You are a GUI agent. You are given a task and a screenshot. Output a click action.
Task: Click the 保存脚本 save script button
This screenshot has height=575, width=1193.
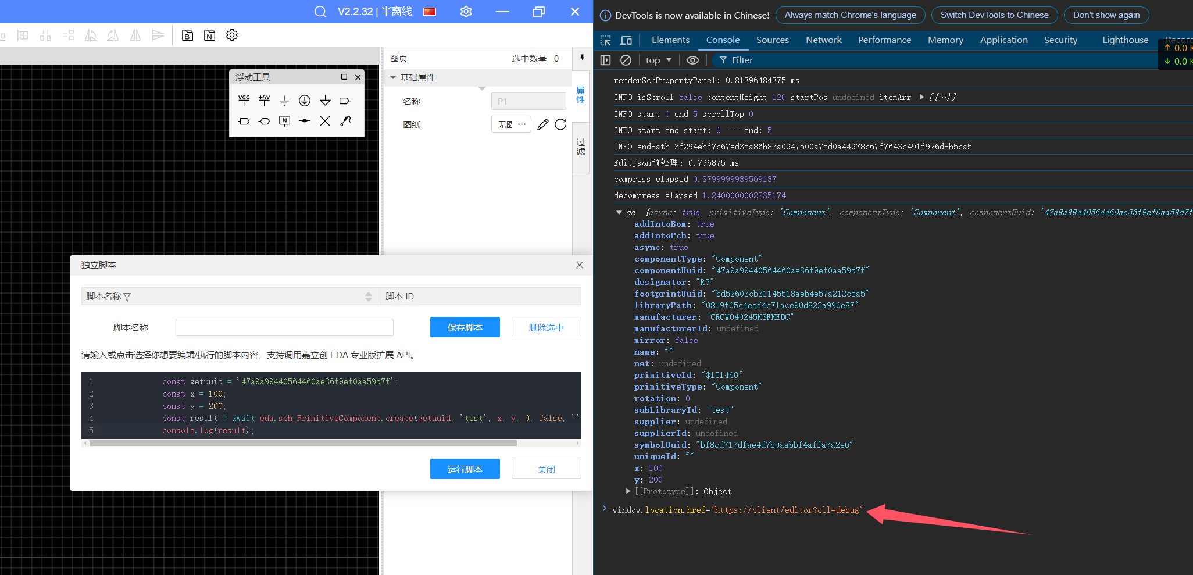(465, 327)
